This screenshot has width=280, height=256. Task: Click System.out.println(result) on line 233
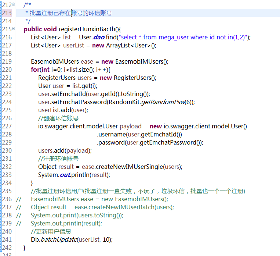coord(74,175)
